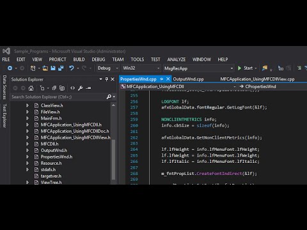The image size is (307, 230).
Task: Select MFCApplication_UsingMFCDllDoc.h file
Action: [x=75, y=131]
